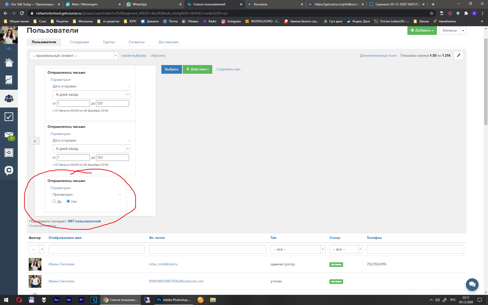Open the wrench settings icon
488x305 pixels.
pyautogui.click(x=459, y=55)
